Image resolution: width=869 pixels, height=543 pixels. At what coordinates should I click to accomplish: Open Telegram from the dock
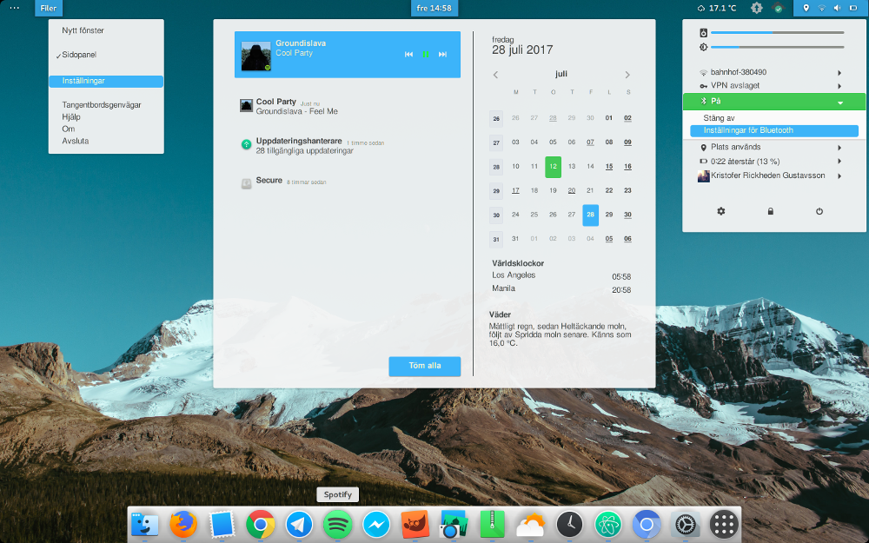[299, 524]
